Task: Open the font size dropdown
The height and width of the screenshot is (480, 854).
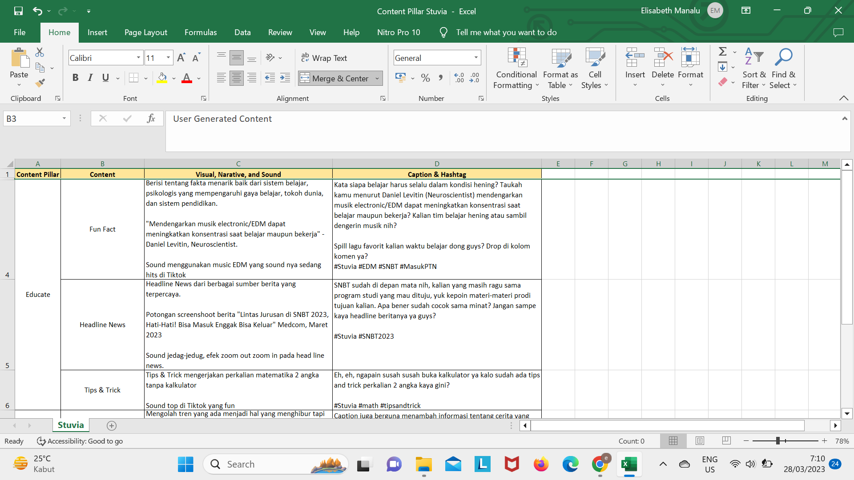Action: point(168,58)
